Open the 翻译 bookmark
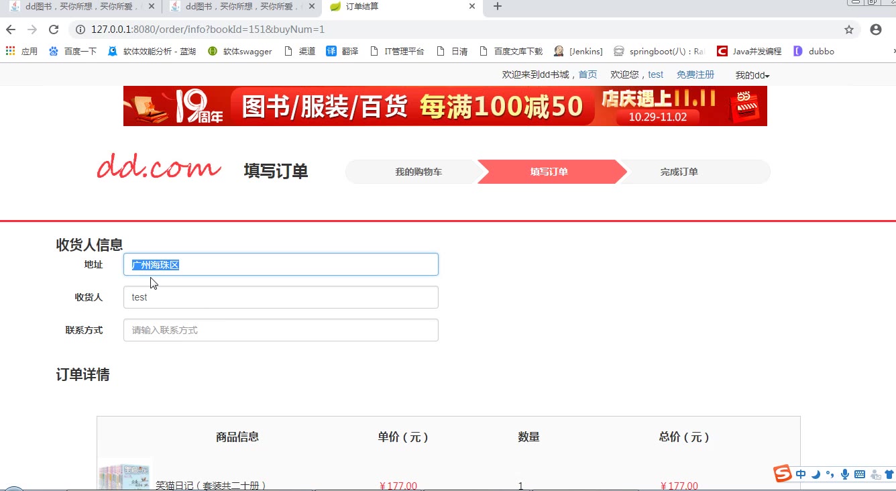Viewport: 896px width, 491px height. pos(342,51)
